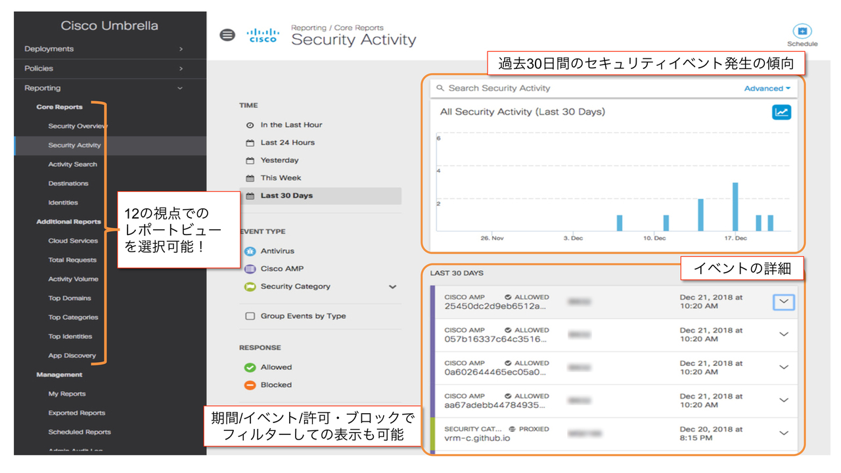
Task: Filter by the Blocked orange icon
Action: [250, 385]
